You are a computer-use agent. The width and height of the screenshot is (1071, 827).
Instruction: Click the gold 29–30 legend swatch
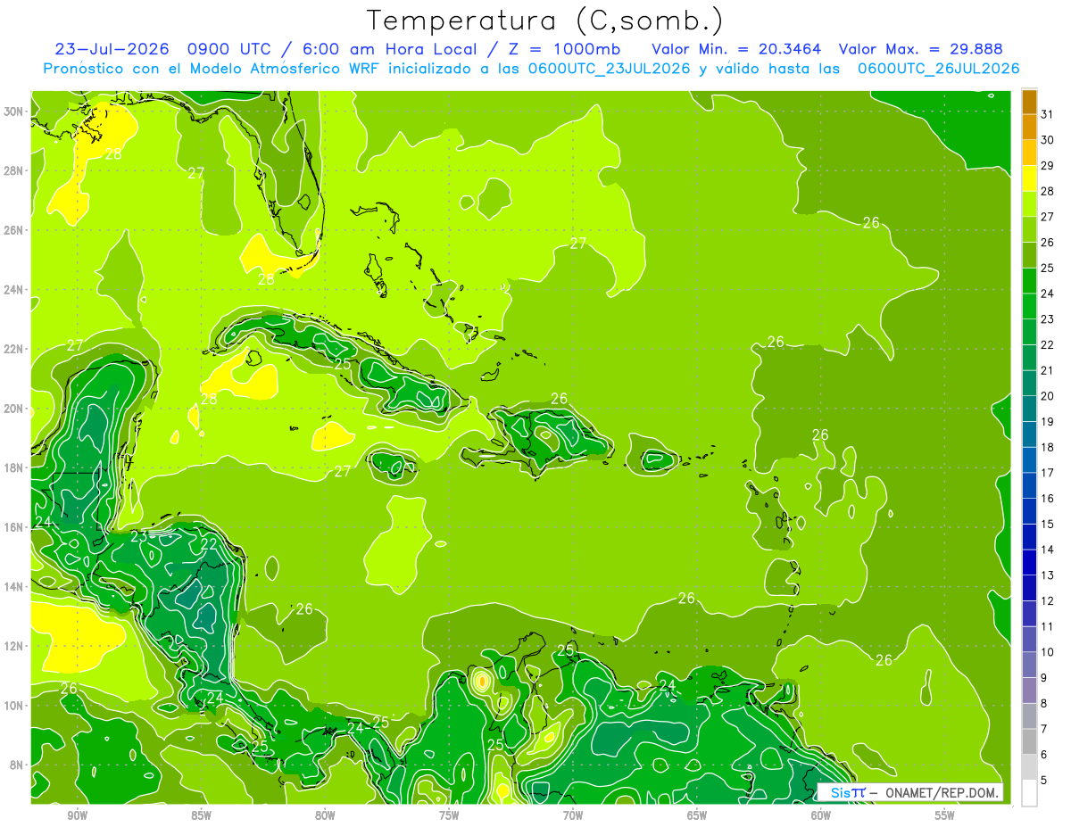1029,153
